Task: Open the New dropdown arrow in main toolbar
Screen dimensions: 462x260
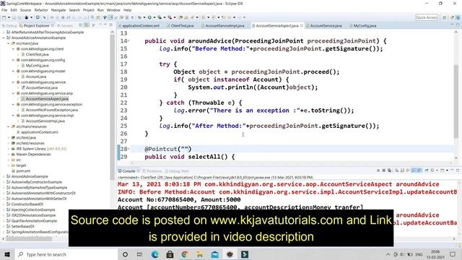Action: (x=9, y=17)
